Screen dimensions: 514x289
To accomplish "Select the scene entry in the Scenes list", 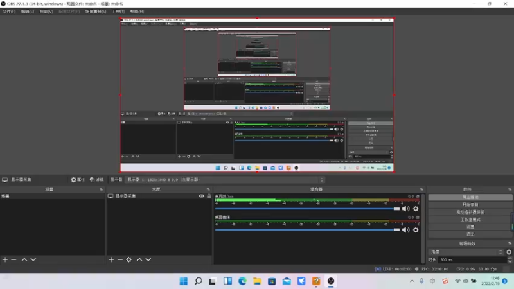I will point(53,196).
